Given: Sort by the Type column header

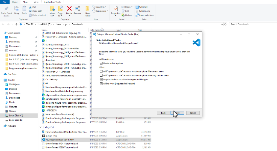Looking at the screenshot, I should tap(119, 30).
